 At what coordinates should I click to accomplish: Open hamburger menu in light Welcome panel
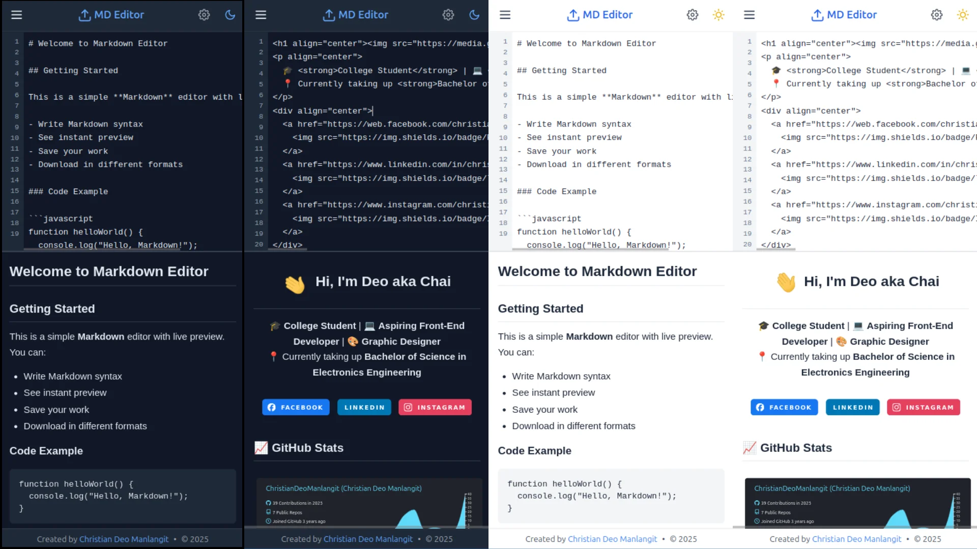click(505, 15)
